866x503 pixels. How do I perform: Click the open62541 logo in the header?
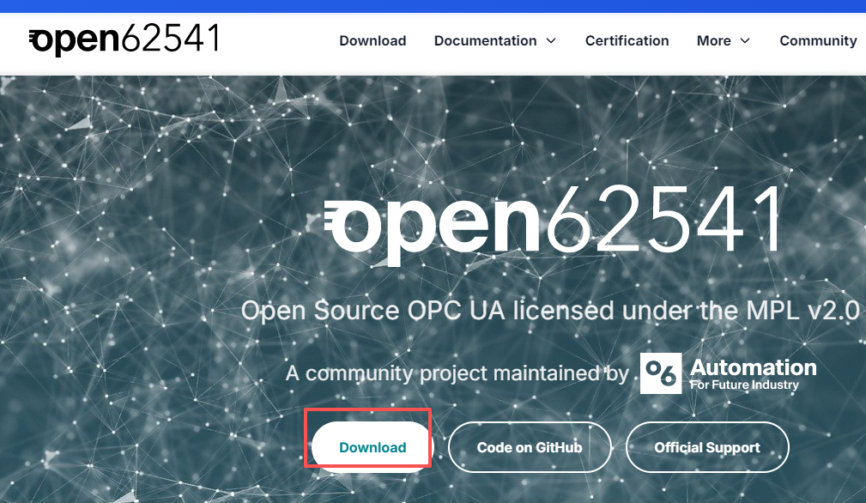(124, 39)
